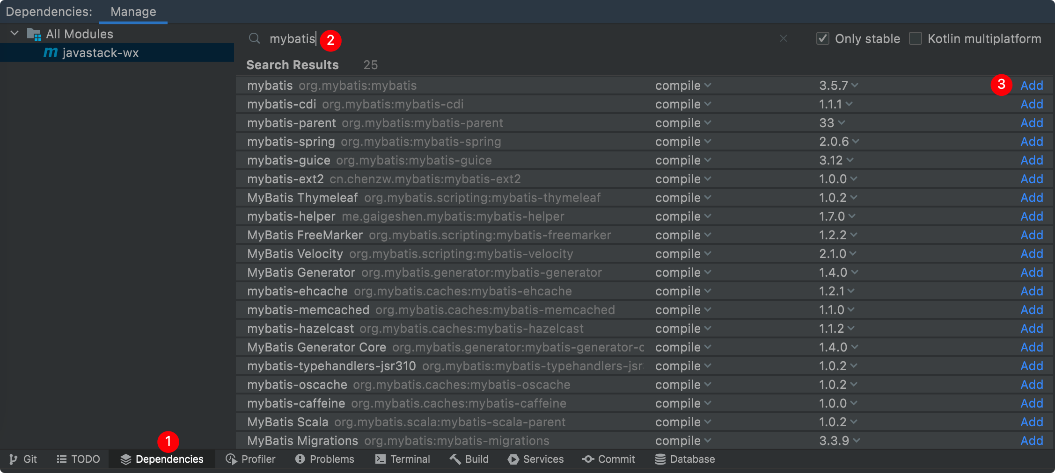Open scope dropdown for mybatis row

[x=683, y=86]
